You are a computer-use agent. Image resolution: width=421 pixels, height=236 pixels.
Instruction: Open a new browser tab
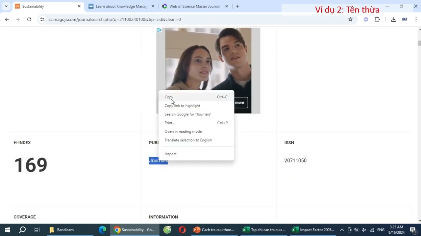point(237,6)
